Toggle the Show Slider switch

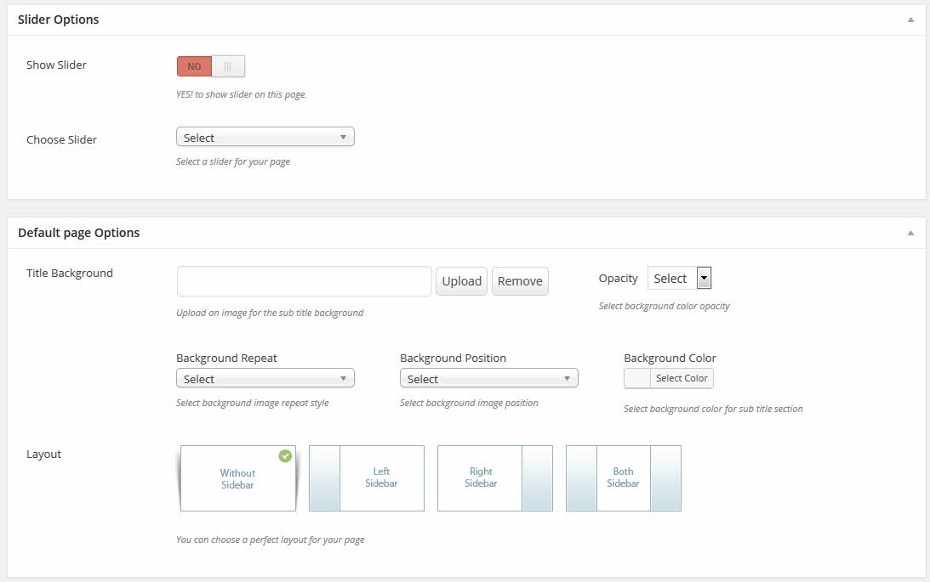pyautogui.click(x=210, y=66)
